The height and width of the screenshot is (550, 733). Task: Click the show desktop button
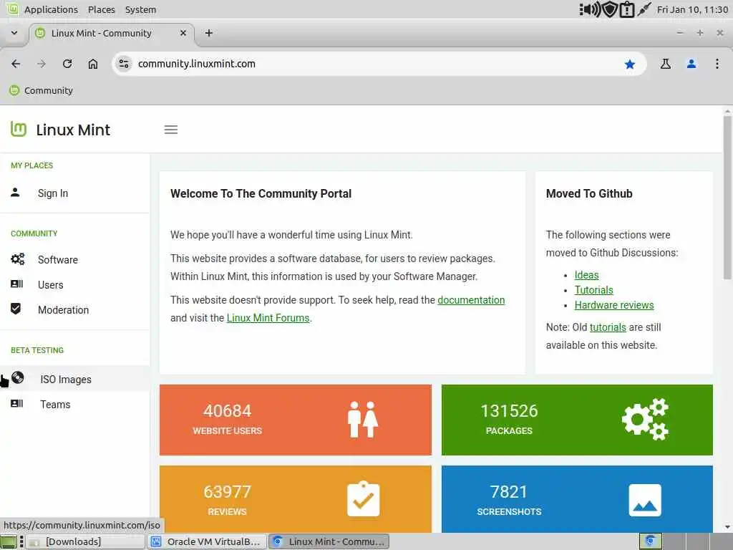9,541
